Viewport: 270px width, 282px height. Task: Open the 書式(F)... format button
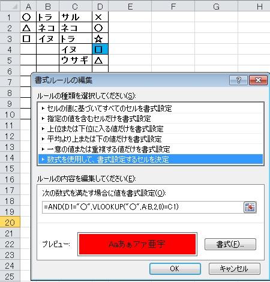point(230,244)
